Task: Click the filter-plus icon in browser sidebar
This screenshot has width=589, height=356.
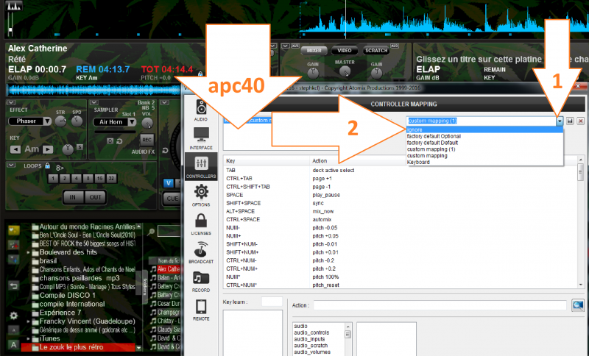Action: pos(13,259)
